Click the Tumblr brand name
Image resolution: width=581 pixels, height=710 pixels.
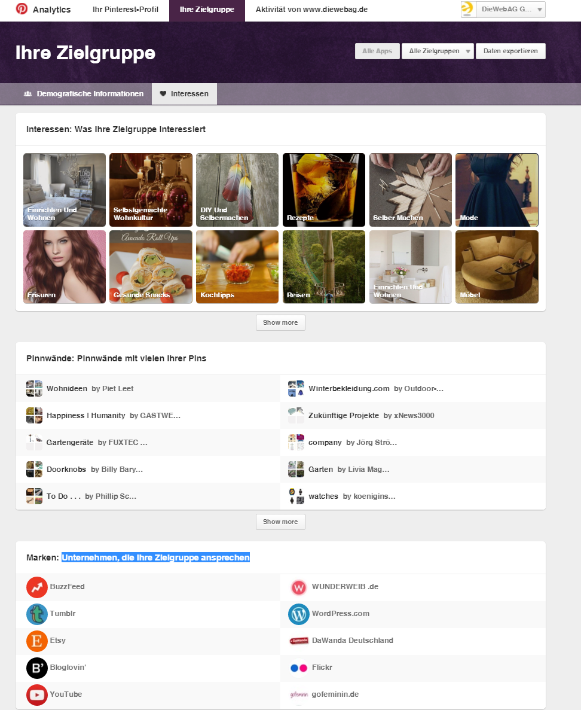[62, 614]
